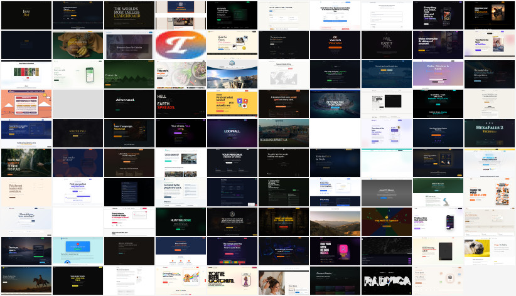Screen dimensions: 516x296
Task: Open the Your Personal Remix Studio thumbnail
Action: [232, 163]
